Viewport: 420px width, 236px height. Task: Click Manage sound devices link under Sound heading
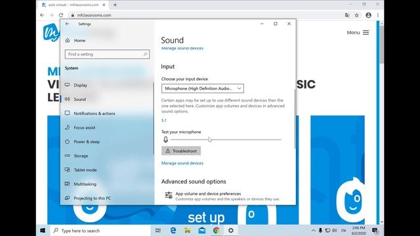coord(182,48)
